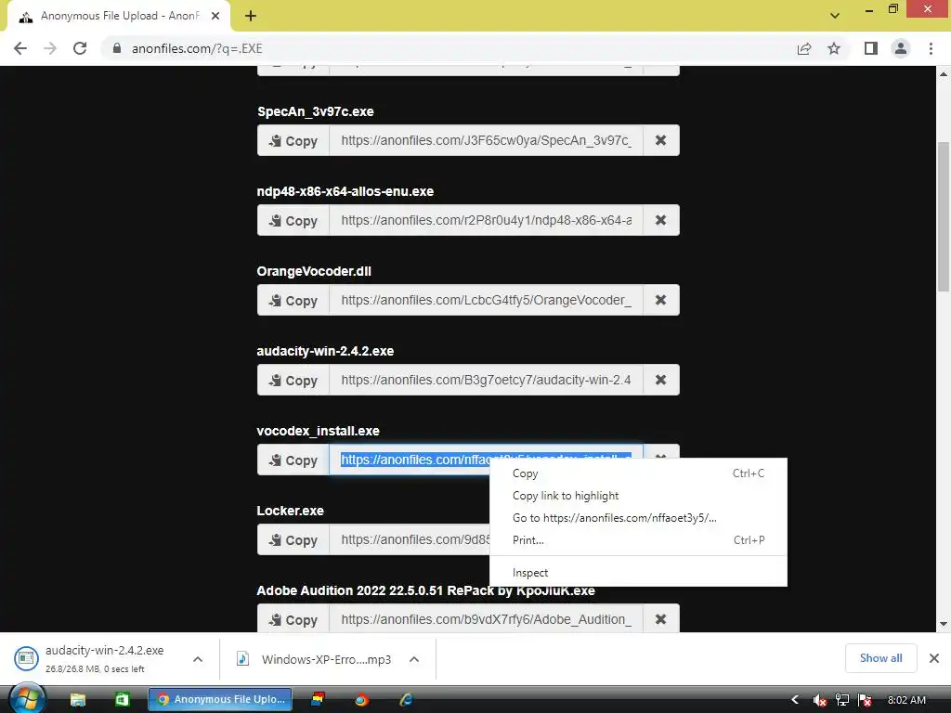Copy link for OrangeVocoder.dll
The width and height of the screenshot is (951, 713).
coord(293,300)
